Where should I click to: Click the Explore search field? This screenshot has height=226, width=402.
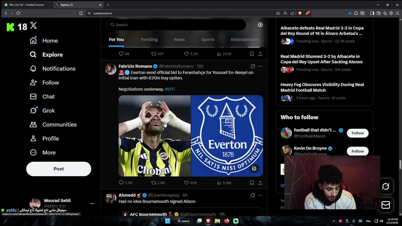[176, 25]
